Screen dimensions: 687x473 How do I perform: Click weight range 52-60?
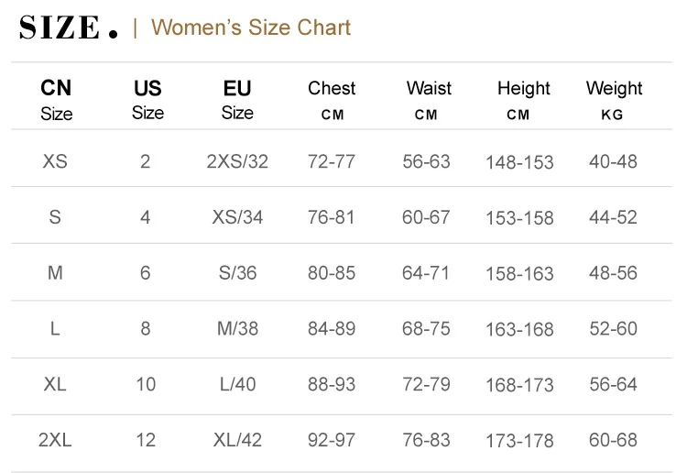(x=613, y=328)
